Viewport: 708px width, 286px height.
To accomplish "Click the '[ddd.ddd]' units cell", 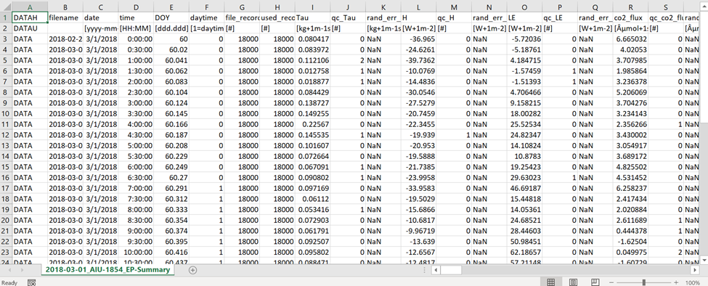I will pos(171,28).
